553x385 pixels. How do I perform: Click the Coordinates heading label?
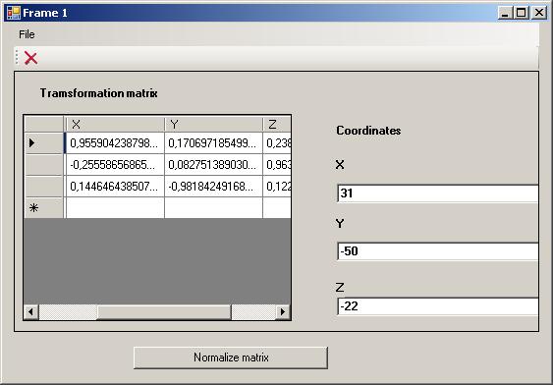(368, 131)
